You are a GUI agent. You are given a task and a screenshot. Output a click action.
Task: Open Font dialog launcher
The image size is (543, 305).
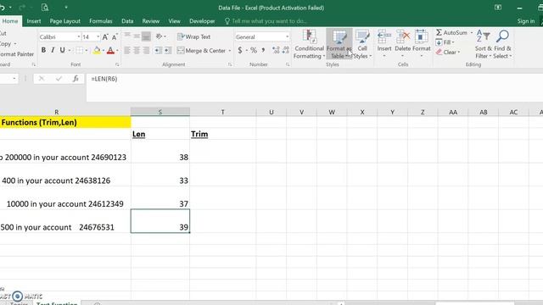(x=117, y=64)
